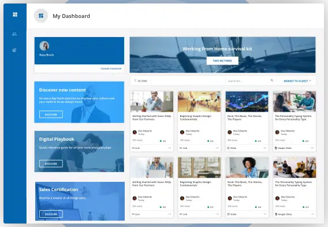The width and height of the screenshot is (328, 227).
Task: Focus the Search for input field
Action: [248, 81]
